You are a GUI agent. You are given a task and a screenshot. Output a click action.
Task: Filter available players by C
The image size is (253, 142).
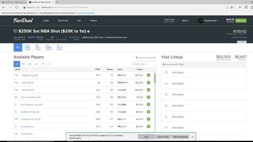tap(49, 64)
